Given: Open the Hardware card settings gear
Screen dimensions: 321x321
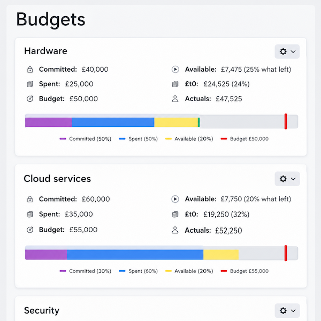Looking at the screenshot, I should pyautogui.click(x=283, y=51).
